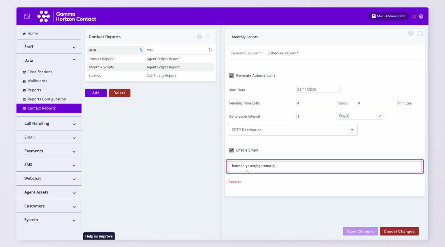
Task: Click the purple Add button
Action: click(96, 93)
